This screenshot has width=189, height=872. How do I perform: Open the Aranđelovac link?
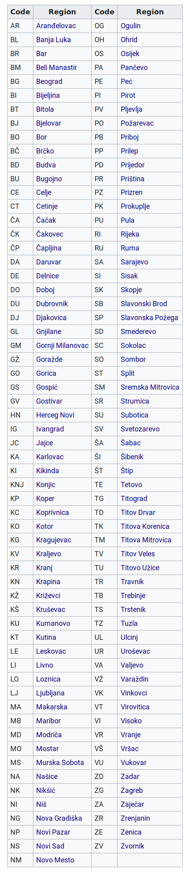point(56,26)
